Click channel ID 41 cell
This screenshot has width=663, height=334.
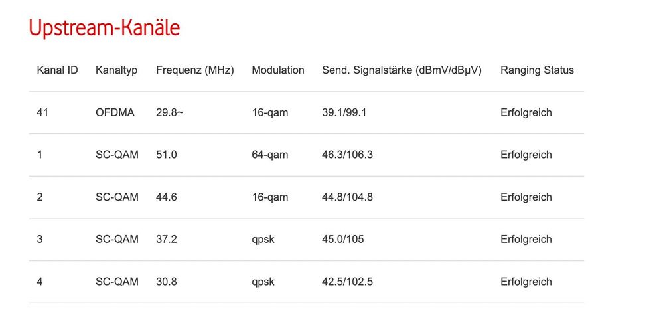coord(42,113)
